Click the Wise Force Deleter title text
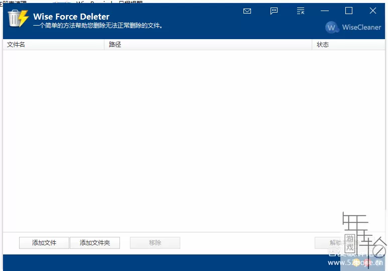Viewport: 388px width, 271px height. (x=71, y=17)
